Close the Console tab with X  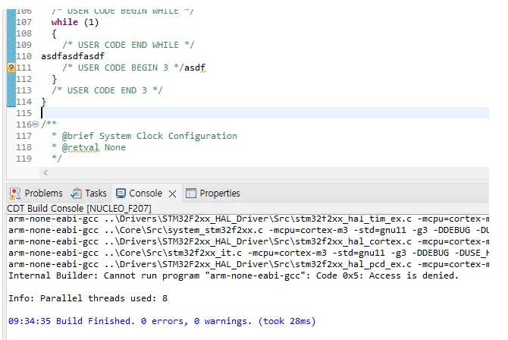(x=173, y=194)
